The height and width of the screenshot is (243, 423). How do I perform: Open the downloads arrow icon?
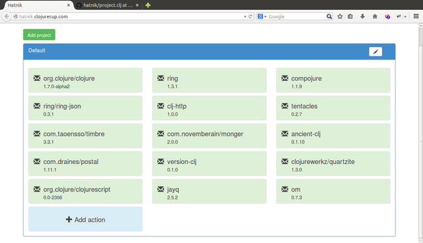pyautogui.click(x=362, y=16)
